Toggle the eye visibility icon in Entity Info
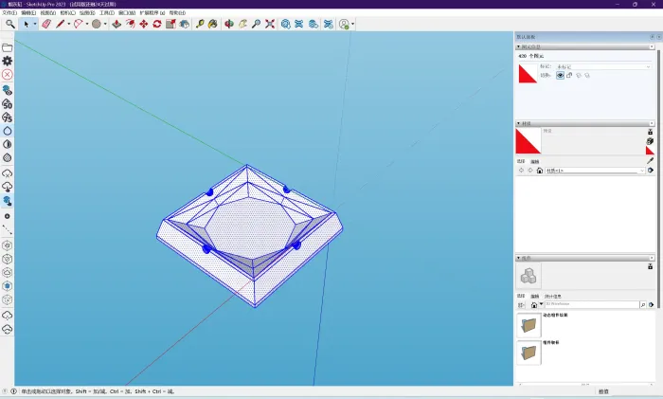 (x=560, y=75)
